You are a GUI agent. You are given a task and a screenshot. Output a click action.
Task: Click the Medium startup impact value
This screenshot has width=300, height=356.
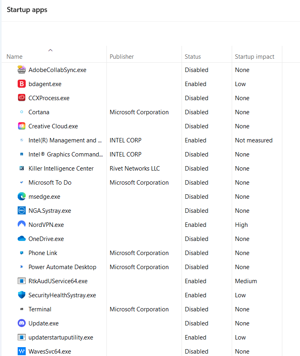click(x=246, y=281)
